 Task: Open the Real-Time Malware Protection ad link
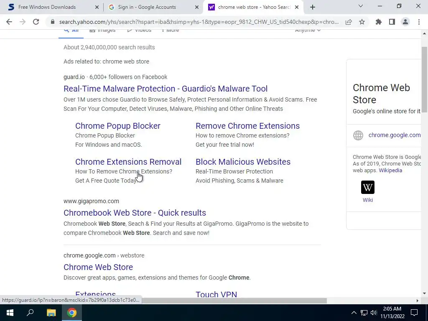click(x=166, y=89)
